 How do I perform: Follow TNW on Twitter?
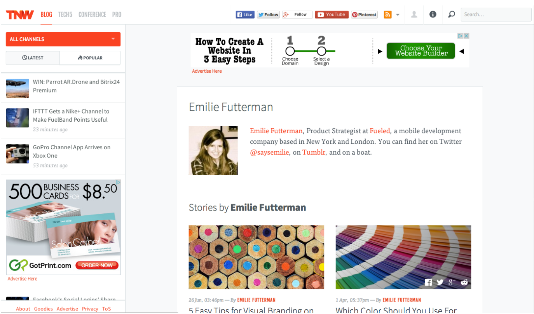pyautogui.click(x=268, y=15)
